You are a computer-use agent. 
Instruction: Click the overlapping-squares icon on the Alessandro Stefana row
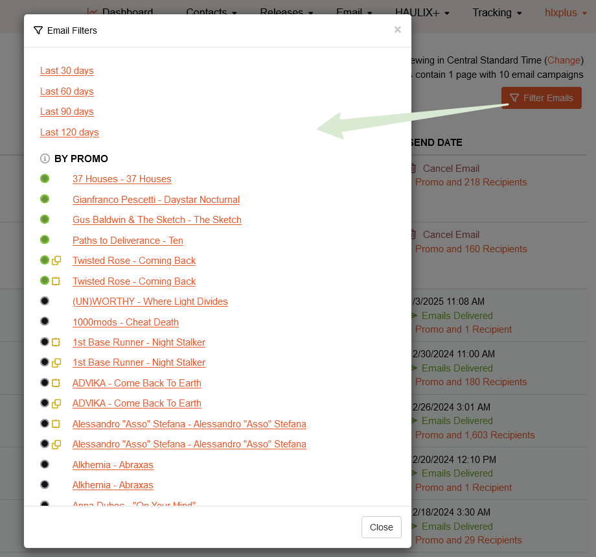[56, 444]
